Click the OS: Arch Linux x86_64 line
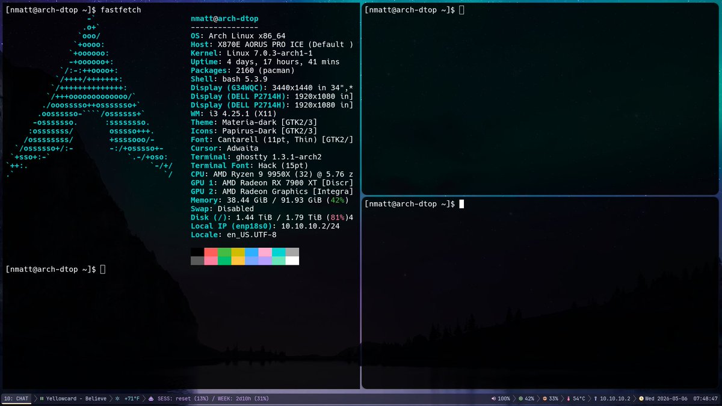 click(x=238, y=36)
